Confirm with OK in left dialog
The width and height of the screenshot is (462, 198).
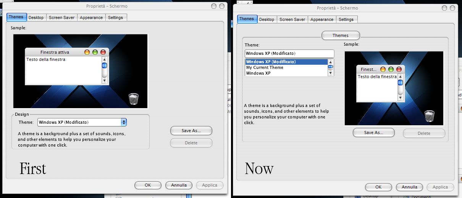coord(148,185)
